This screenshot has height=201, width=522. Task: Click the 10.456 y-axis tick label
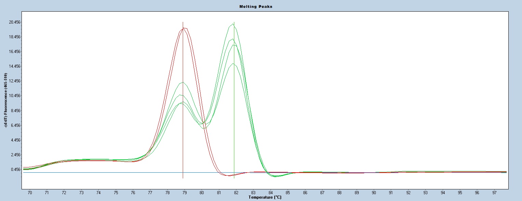click(x=15, y=96)
